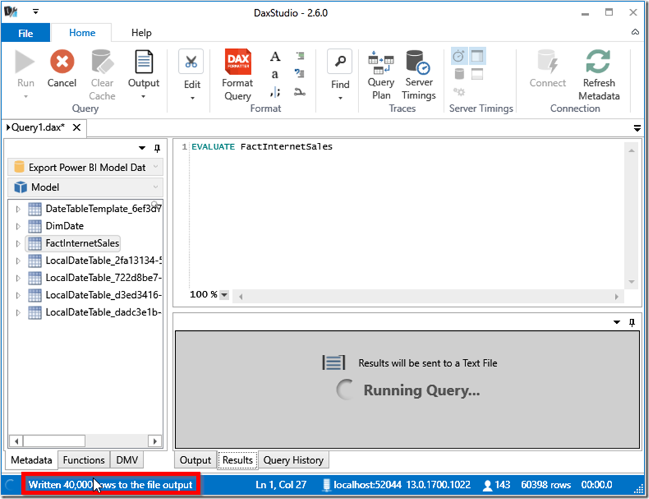Toggle the cache database icon in Server Timings
The height and width of the screenshot is (499, 649).
(x=459, y=74)
